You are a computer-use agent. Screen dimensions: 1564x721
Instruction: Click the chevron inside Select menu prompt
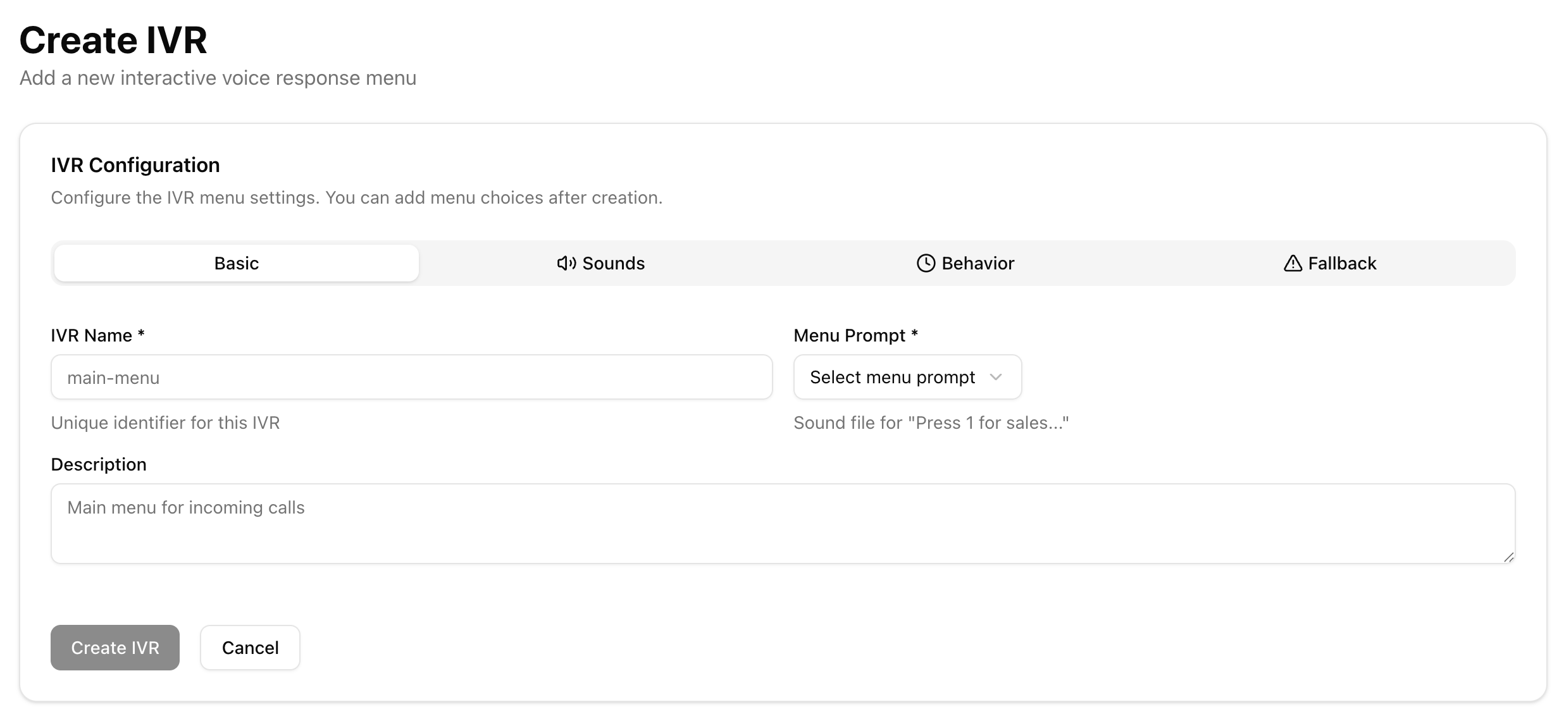click(997, 377)
